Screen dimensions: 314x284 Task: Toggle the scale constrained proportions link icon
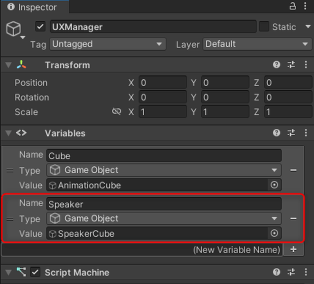click(117, 112)
